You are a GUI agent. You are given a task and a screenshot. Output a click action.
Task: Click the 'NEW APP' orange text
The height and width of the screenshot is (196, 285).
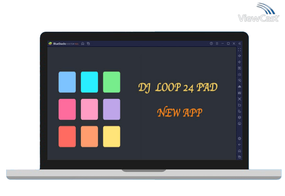click(x=179, y=112)
